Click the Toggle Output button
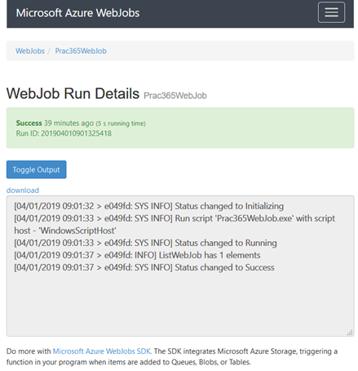 [x=36, y=169]
